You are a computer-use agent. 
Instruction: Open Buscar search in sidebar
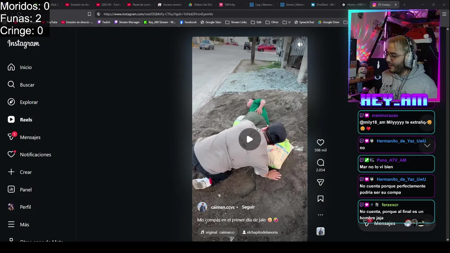21,85
